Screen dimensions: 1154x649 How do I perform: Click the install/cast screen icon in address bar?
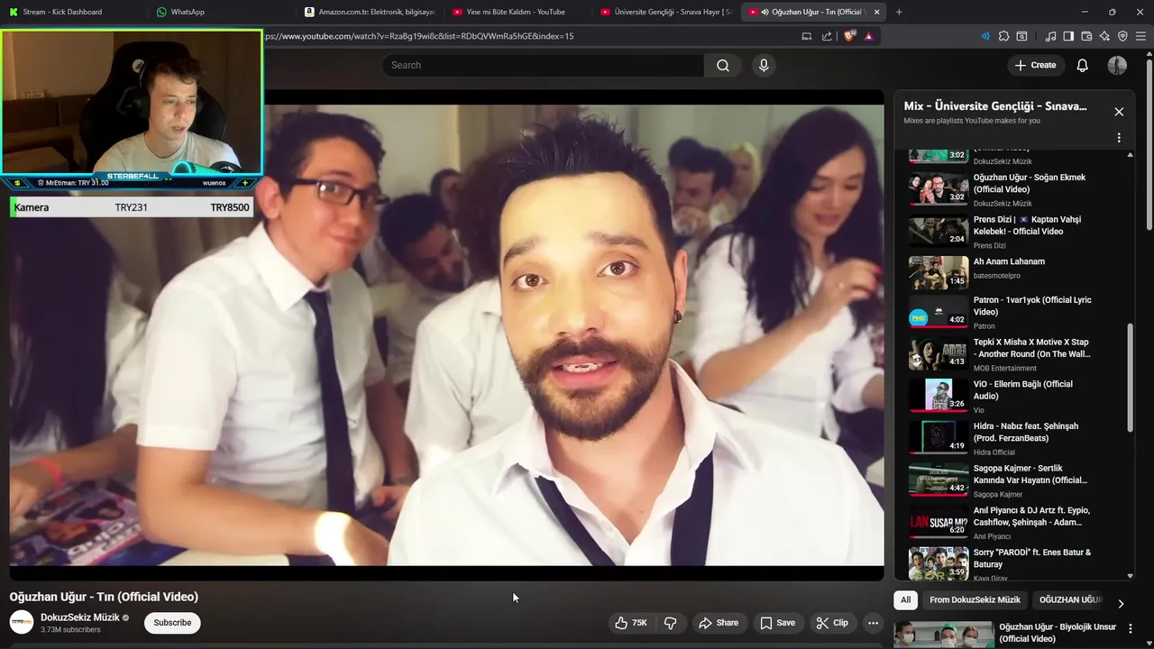point(806,36)
